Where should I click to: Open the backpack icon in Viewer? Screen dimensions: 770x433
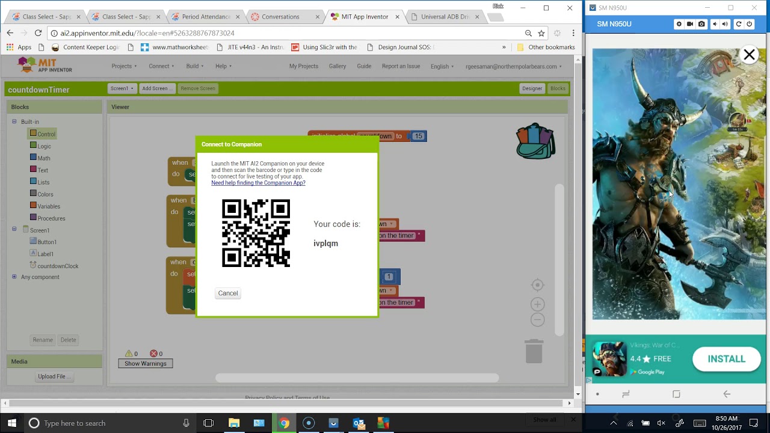coord(535,141)
